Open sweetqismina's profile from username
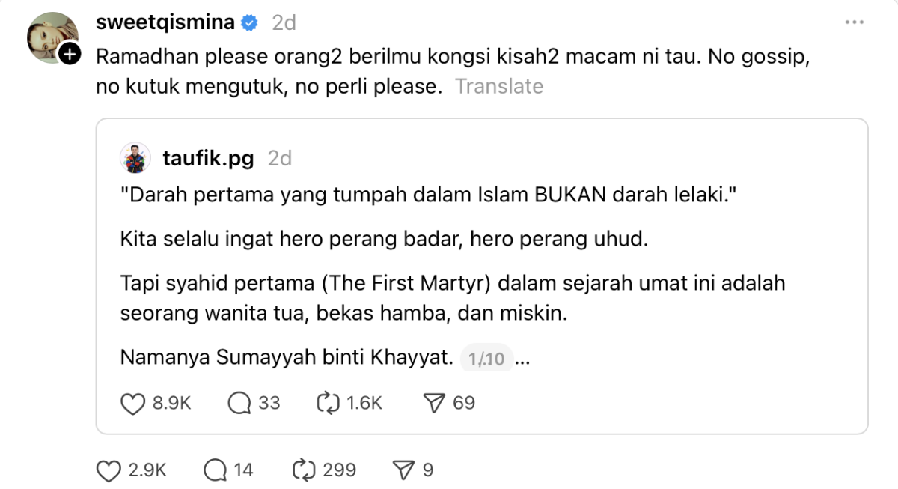898x489 pixels. 166,23
